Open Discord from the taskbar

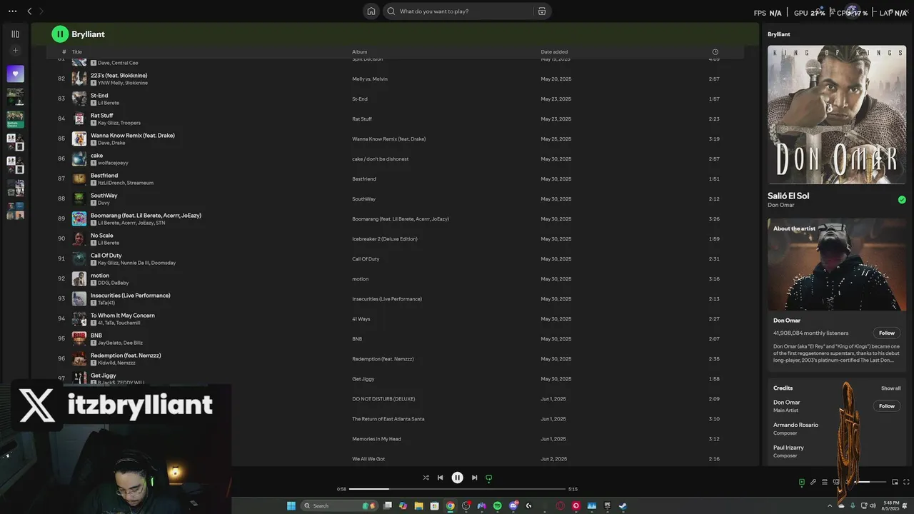click(513, 505)
